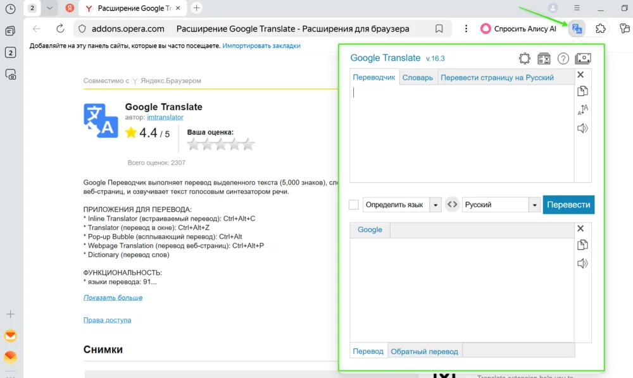Add a new item with sidebar plus
Viewport: 633px width, 378px height.
coord(11,314)
